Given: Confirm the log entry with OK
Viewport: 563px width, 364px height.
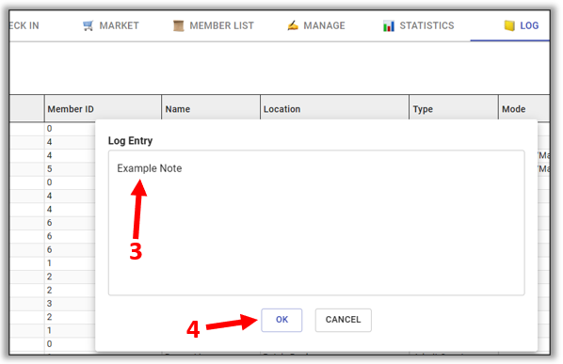Looking at the screenshot, I should coord(281,320).
